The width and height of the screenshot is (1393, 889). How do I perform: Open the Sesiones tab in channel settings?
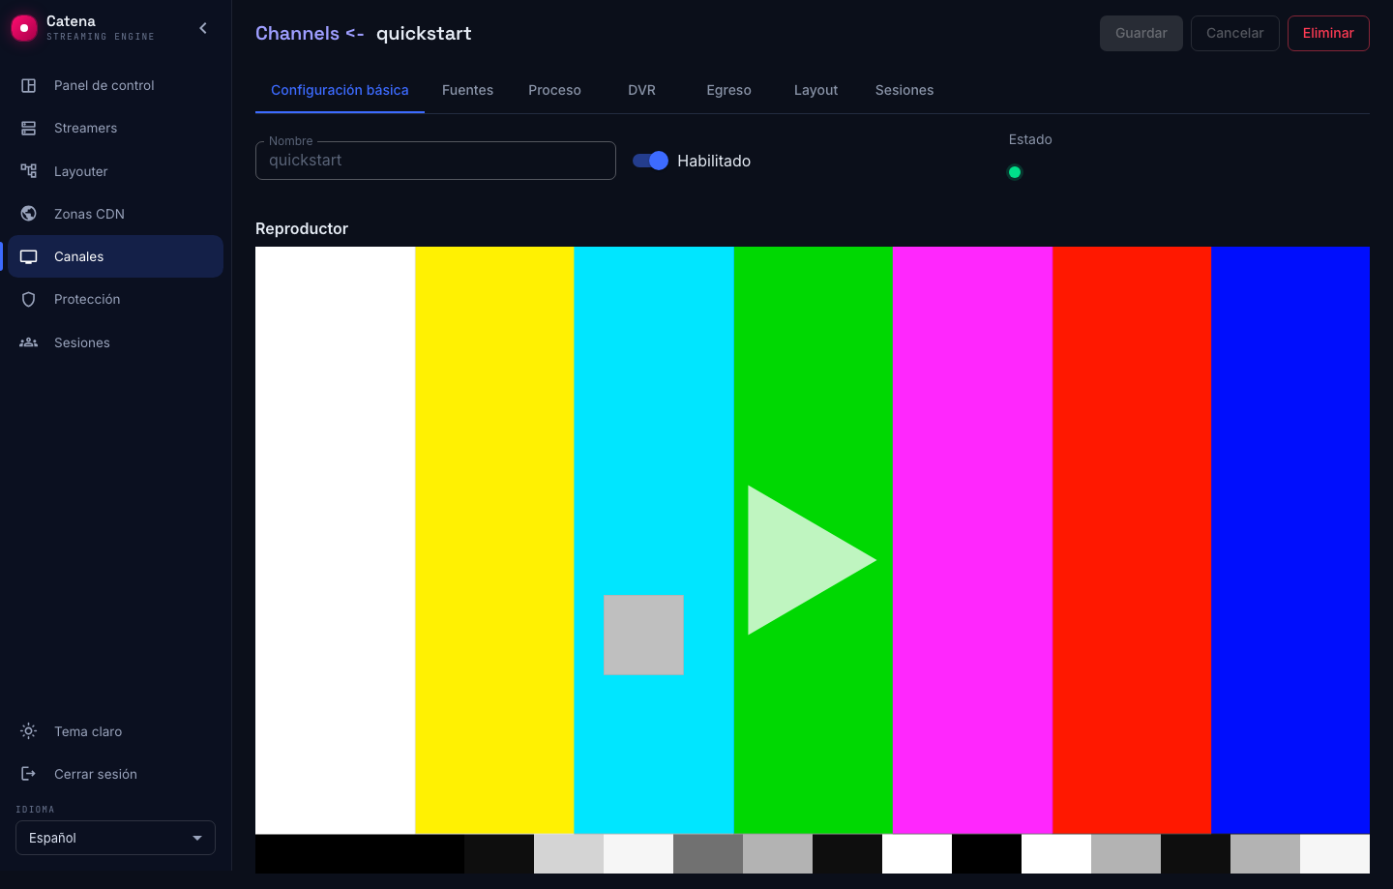pos(904,90)
